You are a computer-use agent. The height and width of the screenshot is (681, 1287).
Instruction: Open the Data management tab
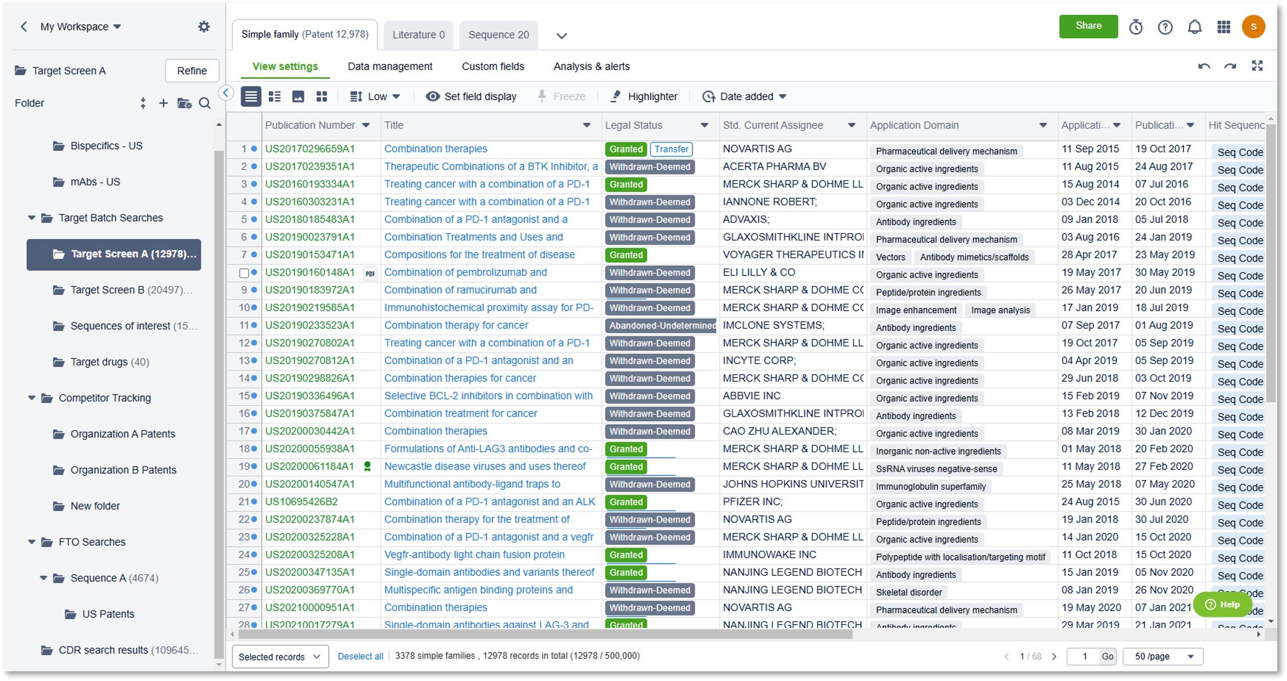(x=389, y=66)
